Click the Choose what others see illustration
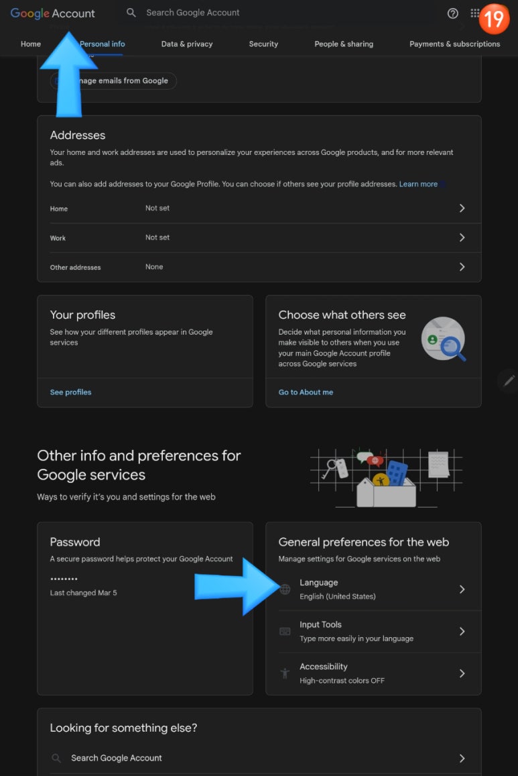 click(x=444, y=339)
